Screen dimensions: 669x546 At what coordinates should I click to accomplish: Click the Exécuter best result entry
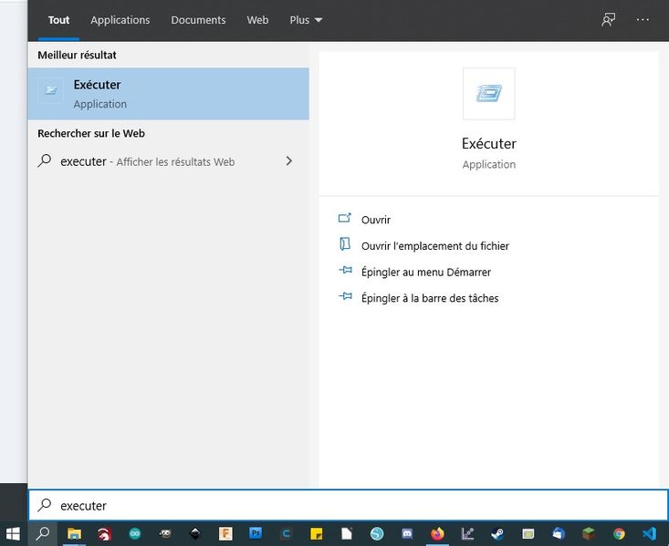[x=168, y=93]
